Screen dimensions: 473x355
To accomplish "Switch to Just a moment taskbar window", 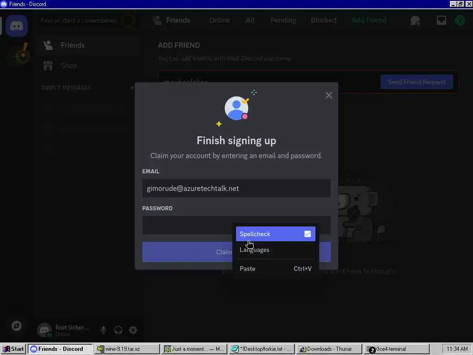I will (x=194, y=349).
